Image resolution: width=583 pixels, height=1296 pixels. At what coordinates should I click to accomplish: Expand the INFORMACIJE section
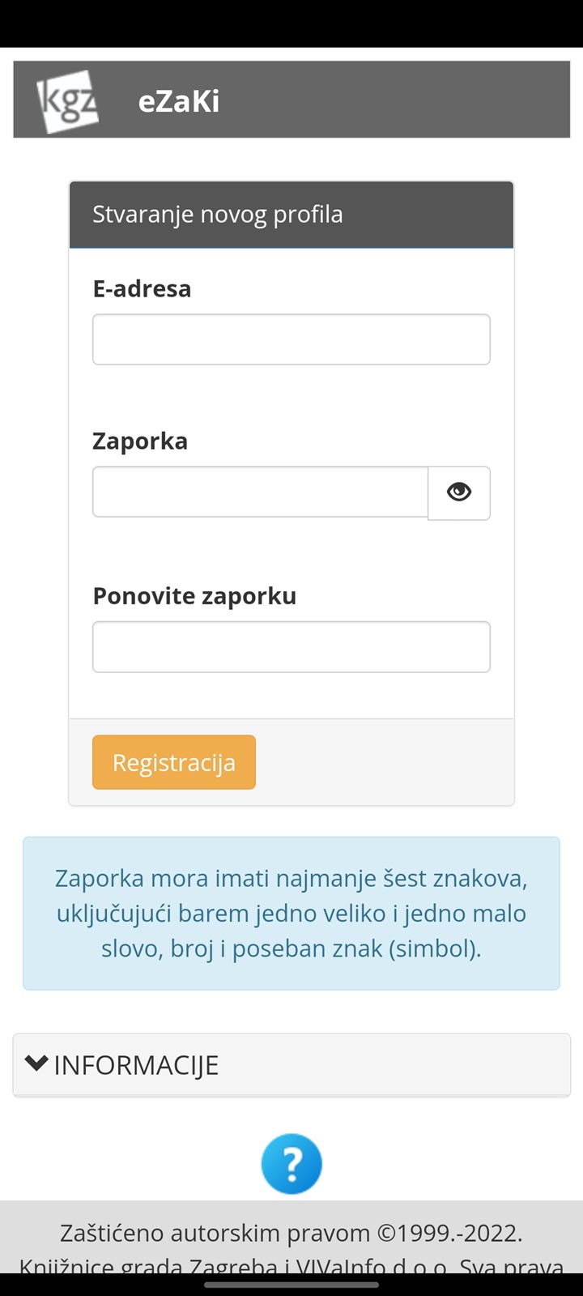coord(291,1064)
